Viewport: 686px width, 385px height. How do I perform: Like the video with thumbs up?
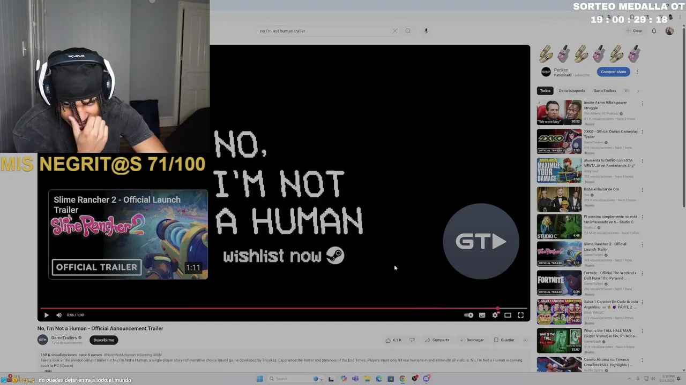pyautogui.click(x=393, y=340)
